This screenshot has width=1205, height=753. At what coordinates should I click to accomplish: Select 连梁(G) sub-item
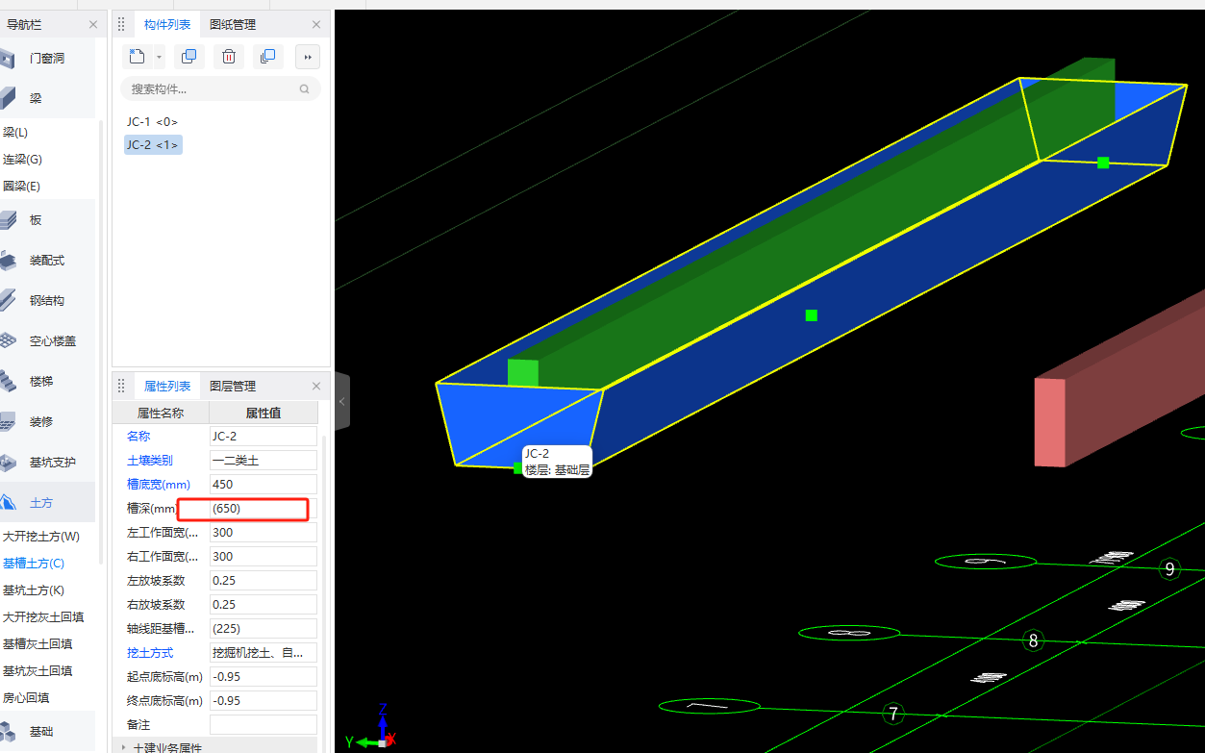pos(23,160)
